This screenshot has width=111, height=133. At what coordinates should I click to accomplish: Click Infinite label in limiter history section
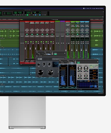(81, 81)
